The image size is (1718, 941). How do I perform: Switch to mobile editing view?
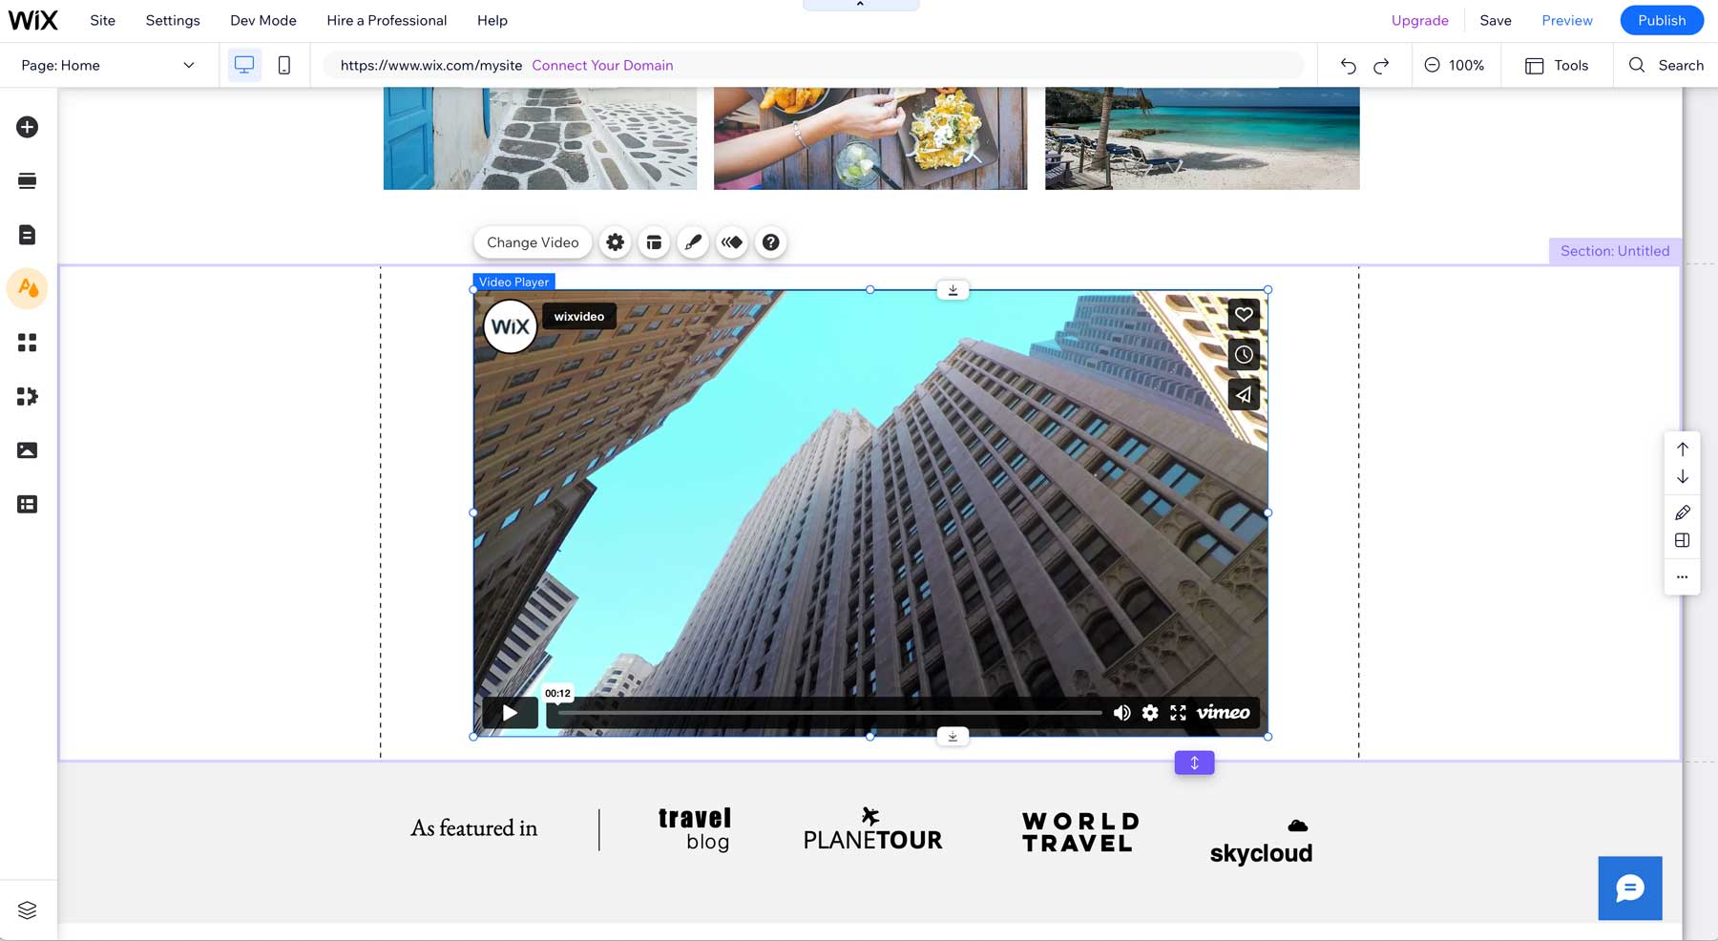click(x=283, y=64)
